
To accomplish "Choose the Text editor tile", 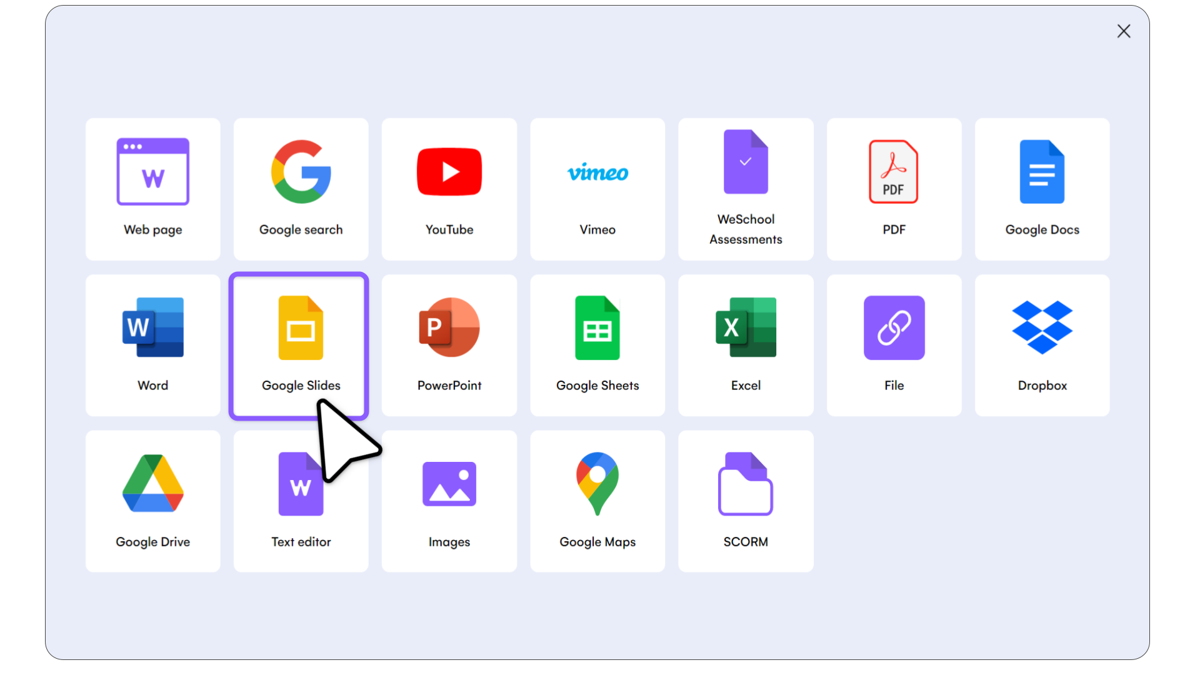I will pyautogui.click(x=301, y=501).
